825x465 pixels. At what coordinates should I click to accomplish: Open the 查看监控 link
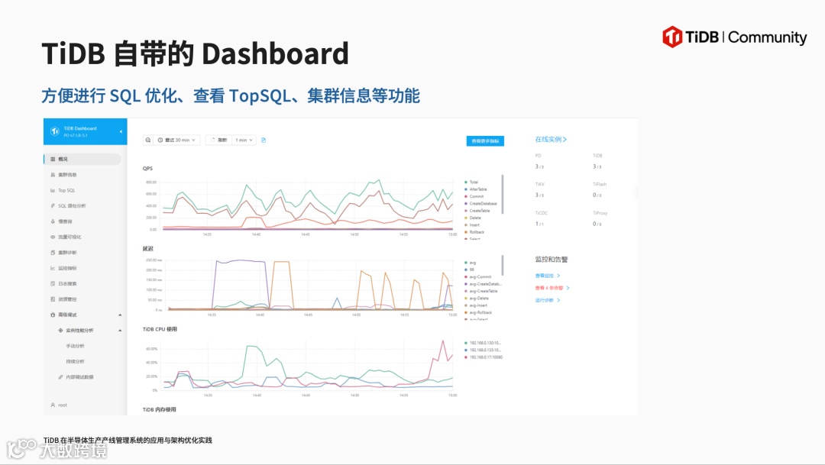(547, 276)
